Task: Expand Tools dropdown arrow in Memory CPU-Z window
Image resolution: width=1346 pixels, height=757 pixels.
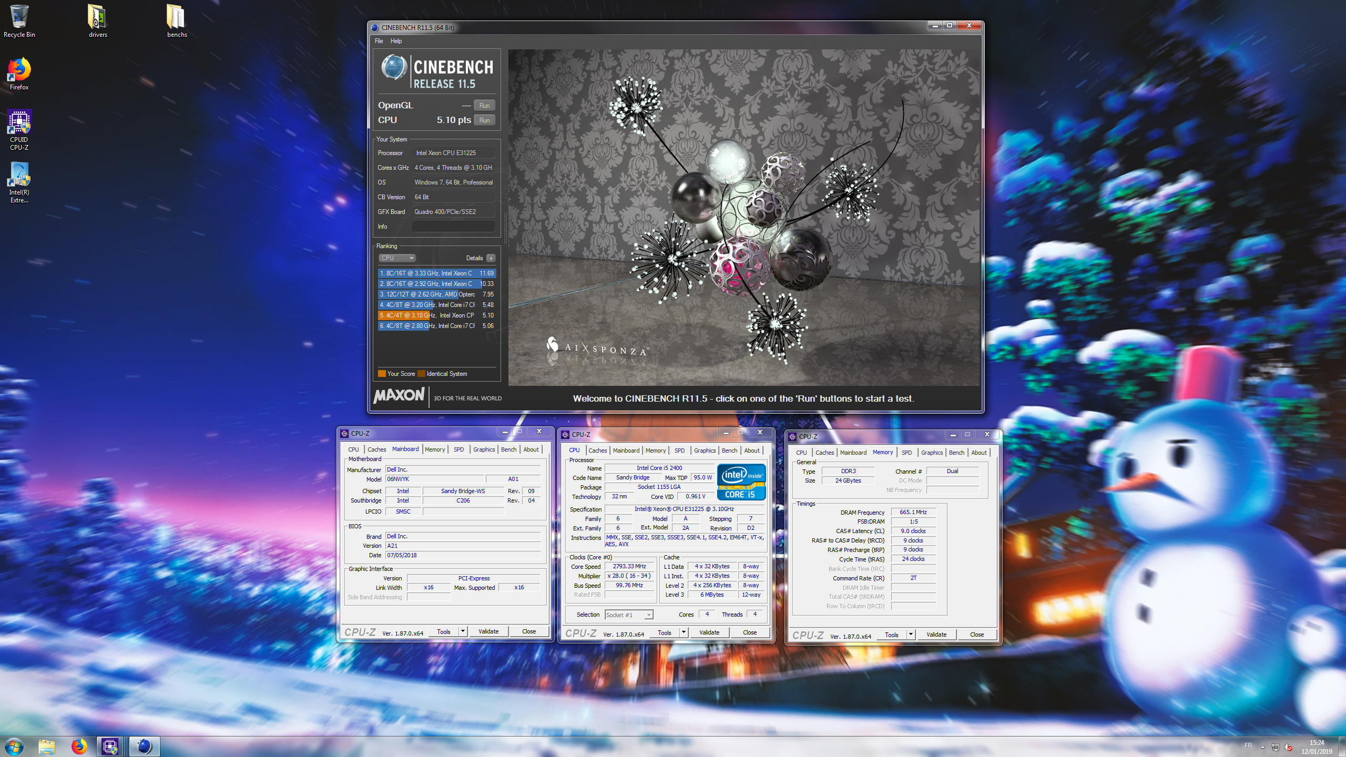Action: pyautogui.click(x=911, y=635)
